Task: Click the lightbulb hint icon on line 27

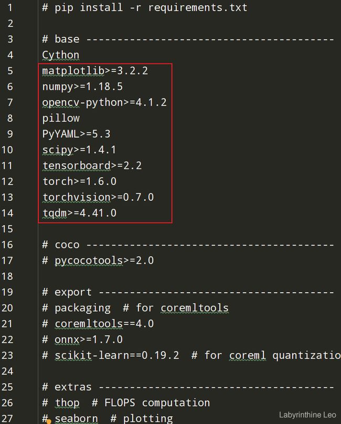Action: (49, 421)
